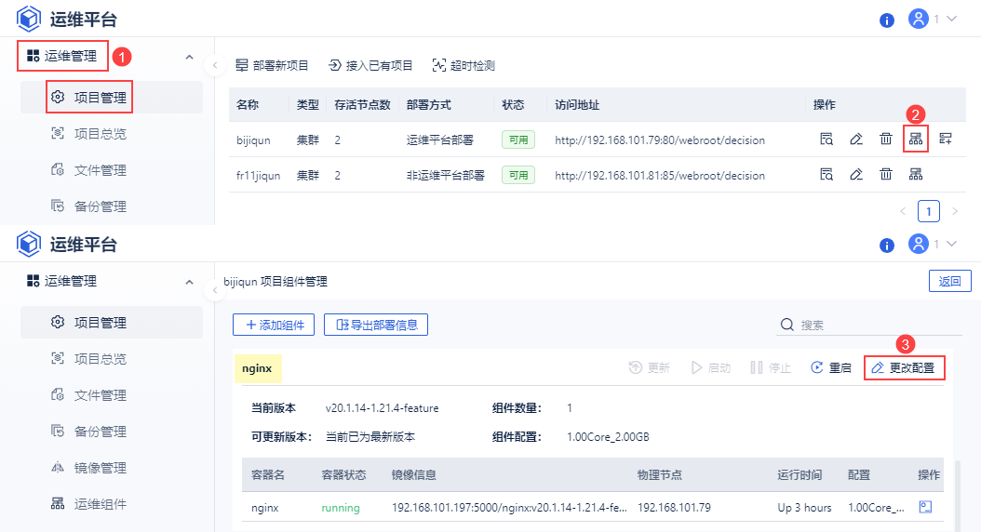Click 运维管理 heading on project list page
The image size is (981, 532).
tap(62, 56)
